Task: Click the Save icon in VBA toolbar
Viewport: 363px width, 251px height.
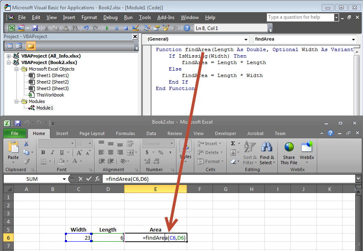Action: click(x=35, y=28)
